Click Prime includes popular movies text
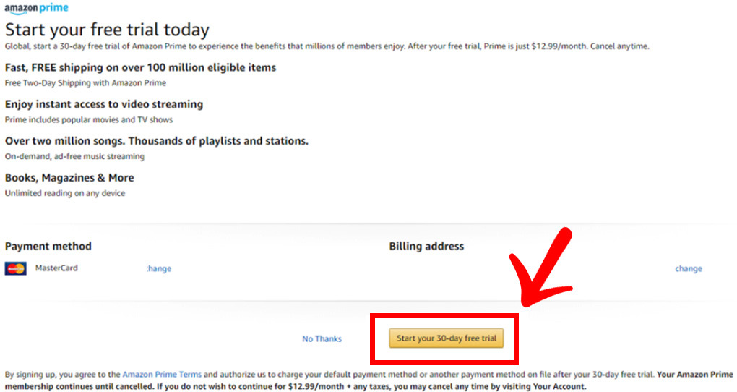This screenshot has width=737, height=392. tap(89, 119)
